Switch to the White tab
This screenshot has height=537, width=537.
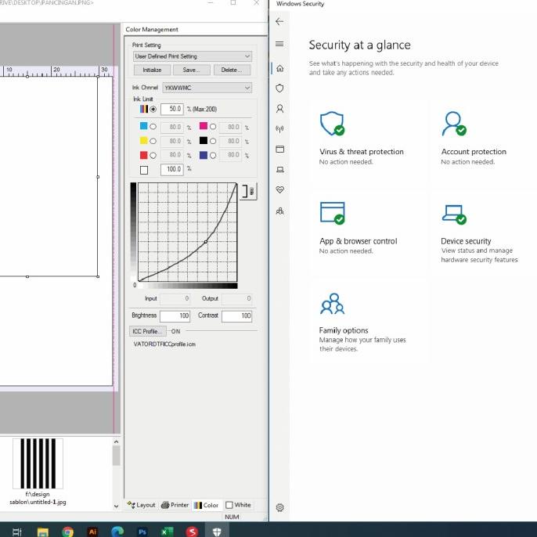(x=239, y=505)
